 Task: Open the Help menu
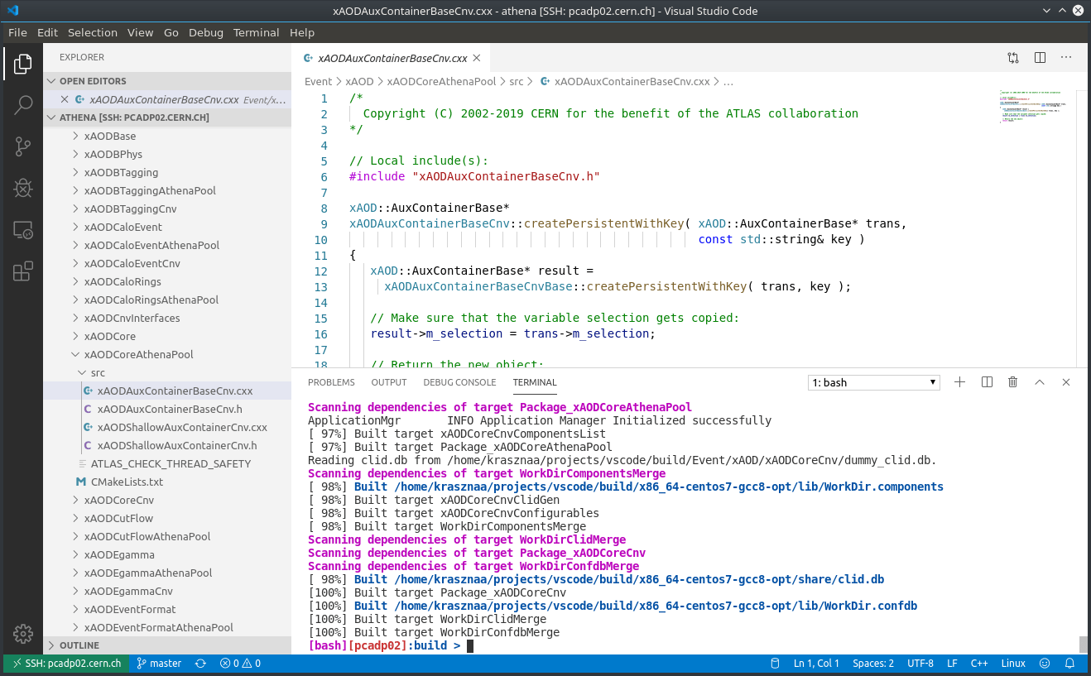point(302,32)
